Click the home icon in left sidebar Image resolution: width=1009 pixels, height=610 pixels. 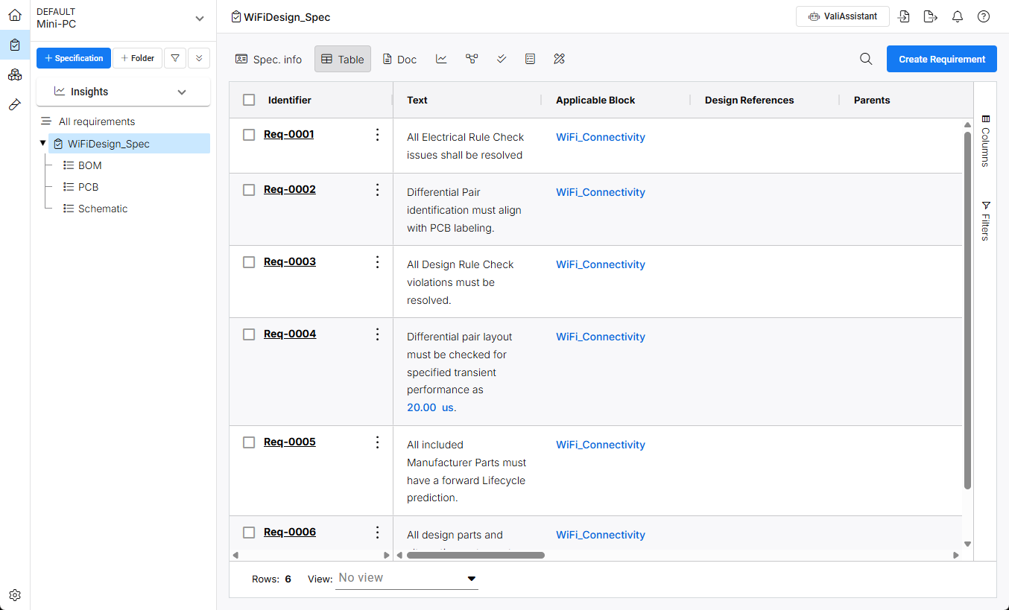tap(15, 14)
